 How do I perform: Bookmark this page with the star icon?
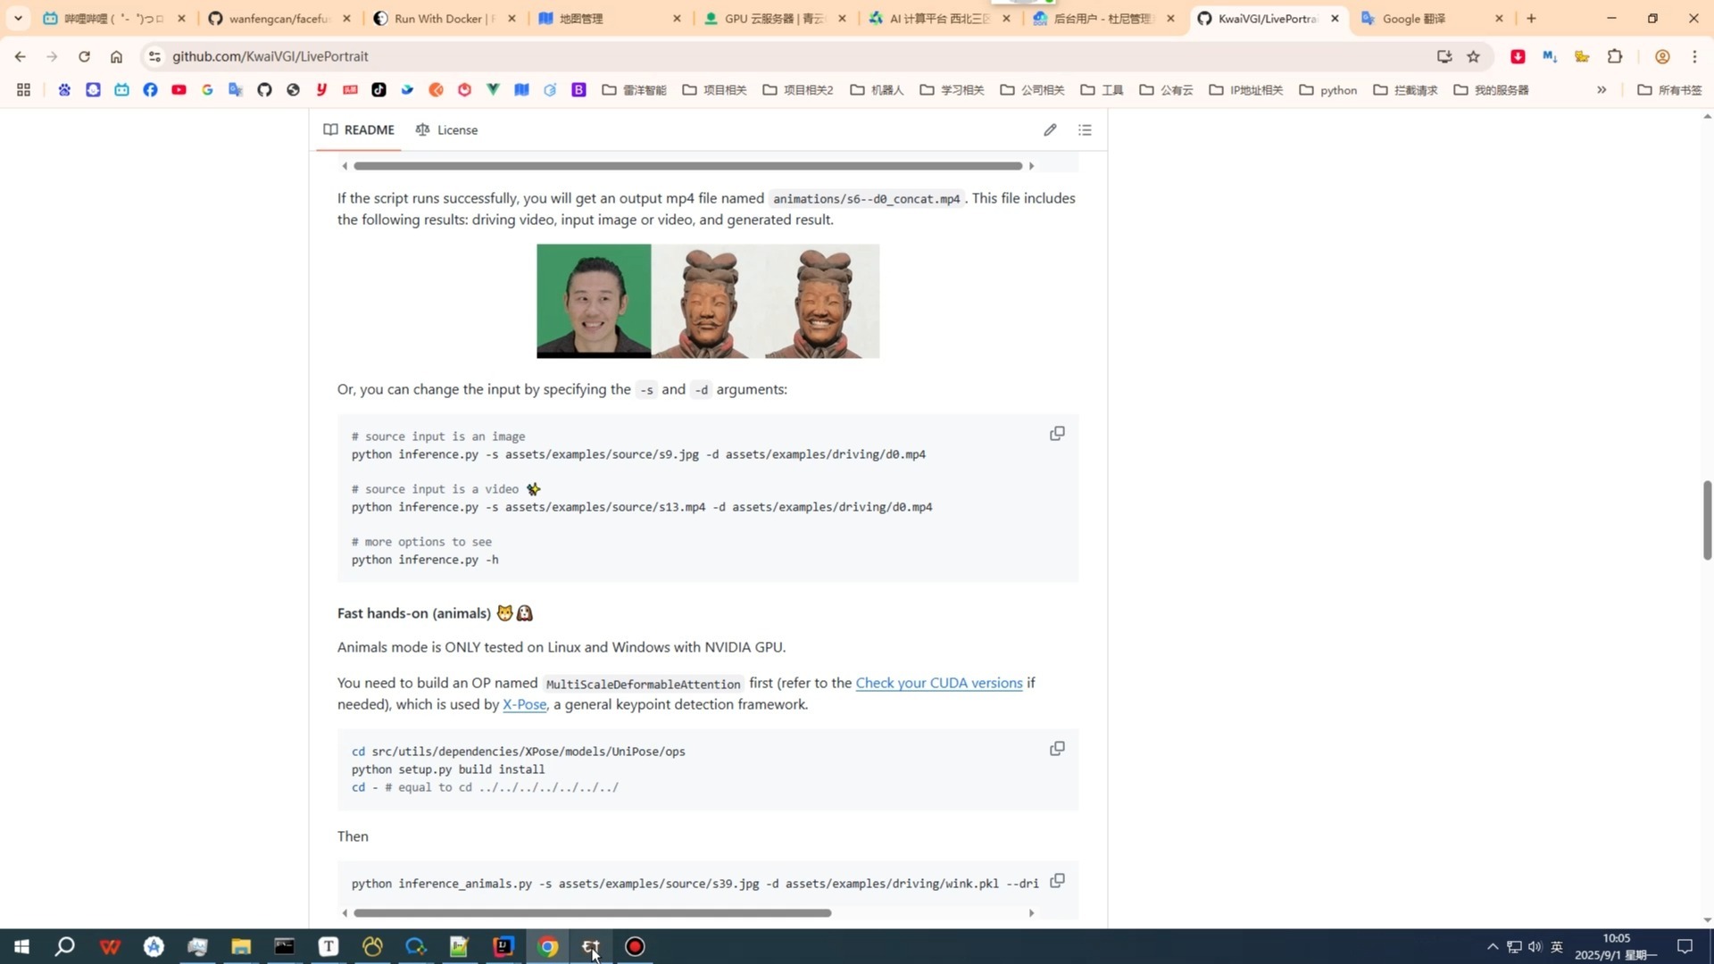click(1473, 56)
